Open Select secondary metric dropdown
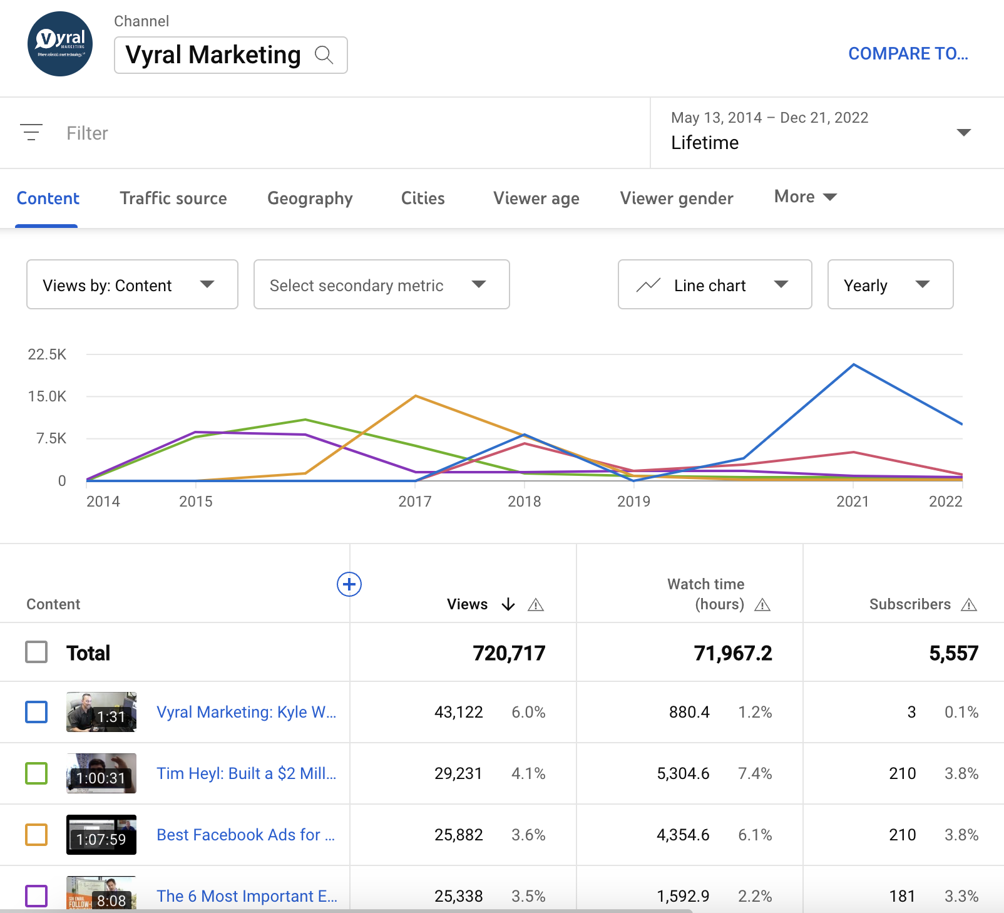1004x913 pixels. pos(382,284)
